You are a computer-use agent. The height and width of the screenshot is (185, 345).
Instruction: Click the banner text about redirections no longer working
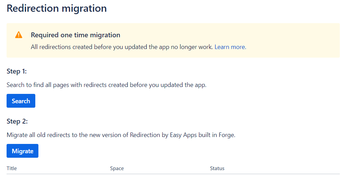click(x=122, y=47)
